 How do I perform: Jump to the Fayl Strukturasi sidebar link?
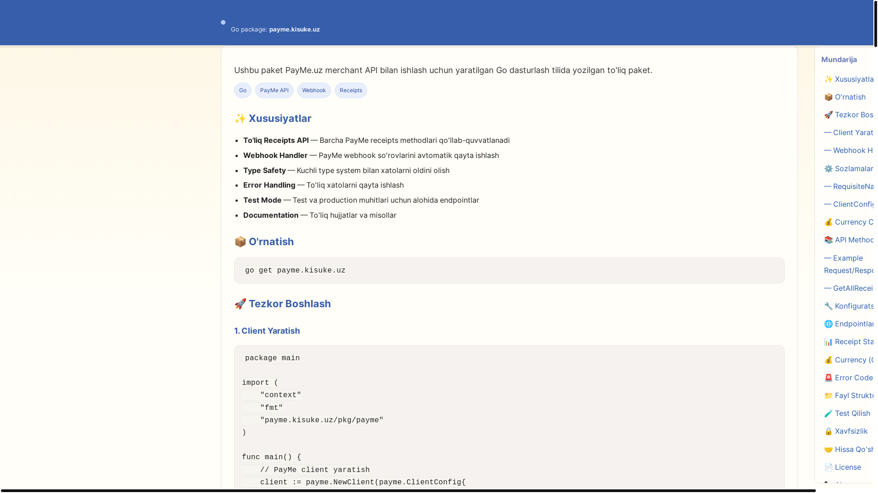tap(849, 395)
